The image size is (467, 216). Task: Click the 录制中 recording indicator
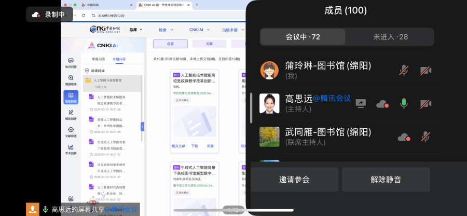click(x=49, y=15)
